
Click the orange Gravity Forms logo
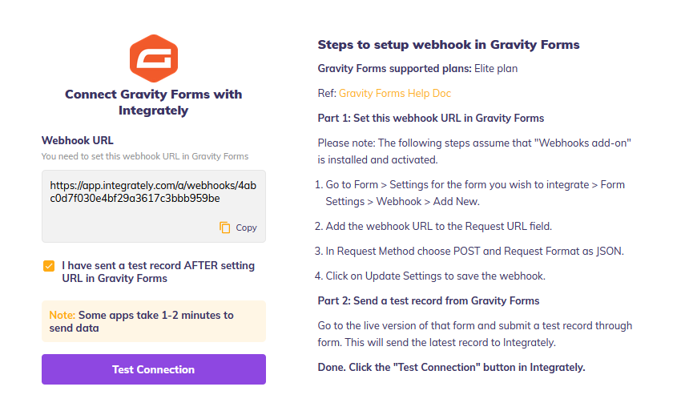click(153, 58)
